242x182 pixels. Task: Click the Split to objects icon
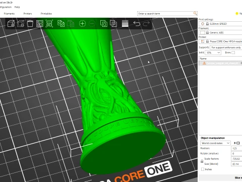(x=104, y=24)
